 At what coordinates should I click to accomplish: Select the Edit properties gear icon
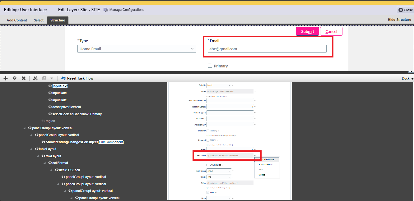(x=14, y=78)
